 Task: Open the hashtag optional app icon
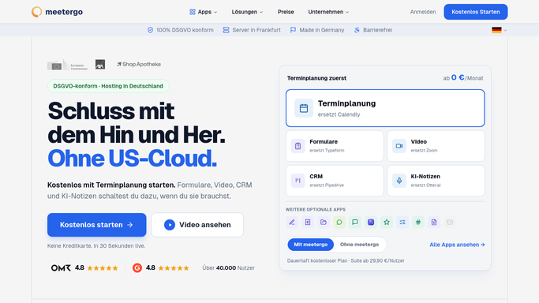point(418,223)
